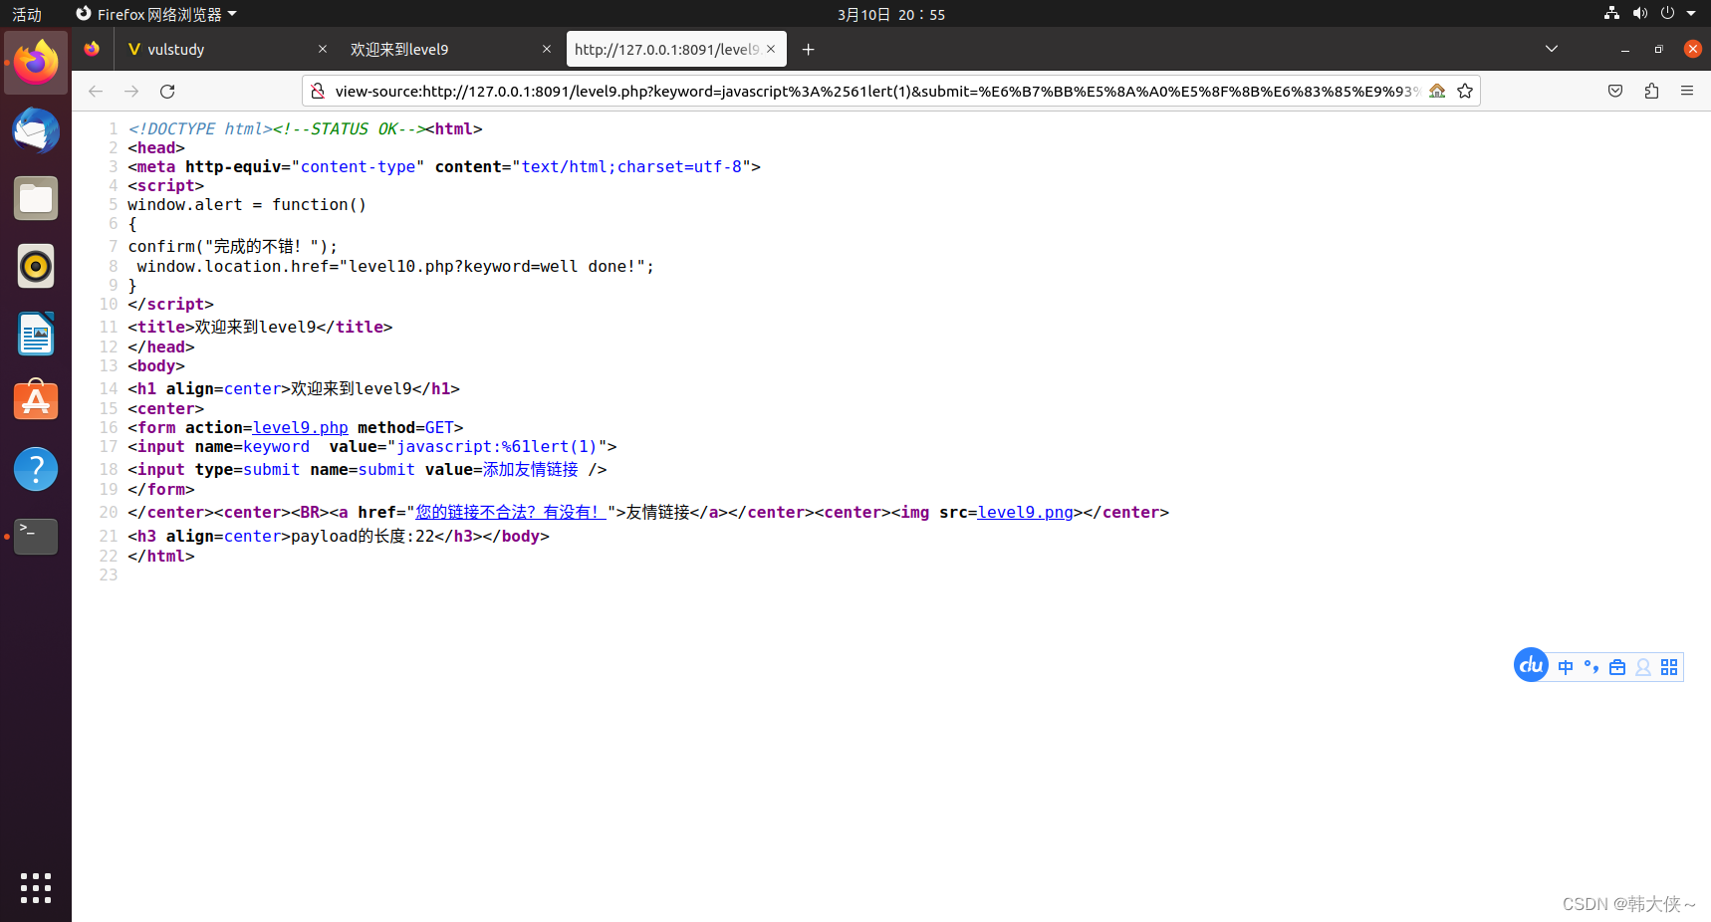Go back to previous page
The image size is (1711, 922).
coord(96,91)
